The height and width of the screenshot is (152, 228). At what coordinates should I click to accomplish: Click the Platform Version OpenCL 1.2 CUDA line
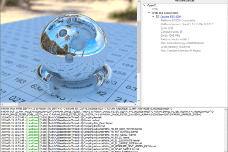pyautogui.click(x=187, y=24)
